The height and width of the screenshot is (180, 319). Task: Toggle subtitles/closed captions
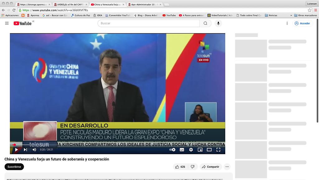(182, 150)
